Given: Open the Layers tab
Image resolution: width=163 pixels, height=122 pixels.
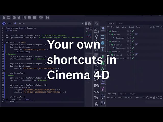Looking at the screenshot, I should coord(133,94).
